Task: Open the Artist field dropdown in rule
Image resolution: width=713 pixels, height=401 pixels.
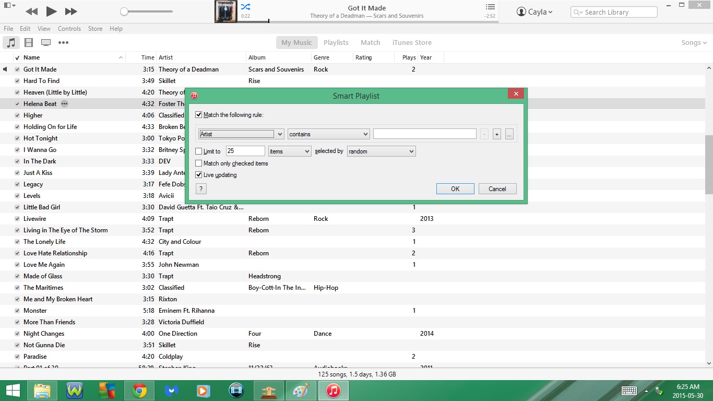Action: pyautogui.click(x=241, y=134)
